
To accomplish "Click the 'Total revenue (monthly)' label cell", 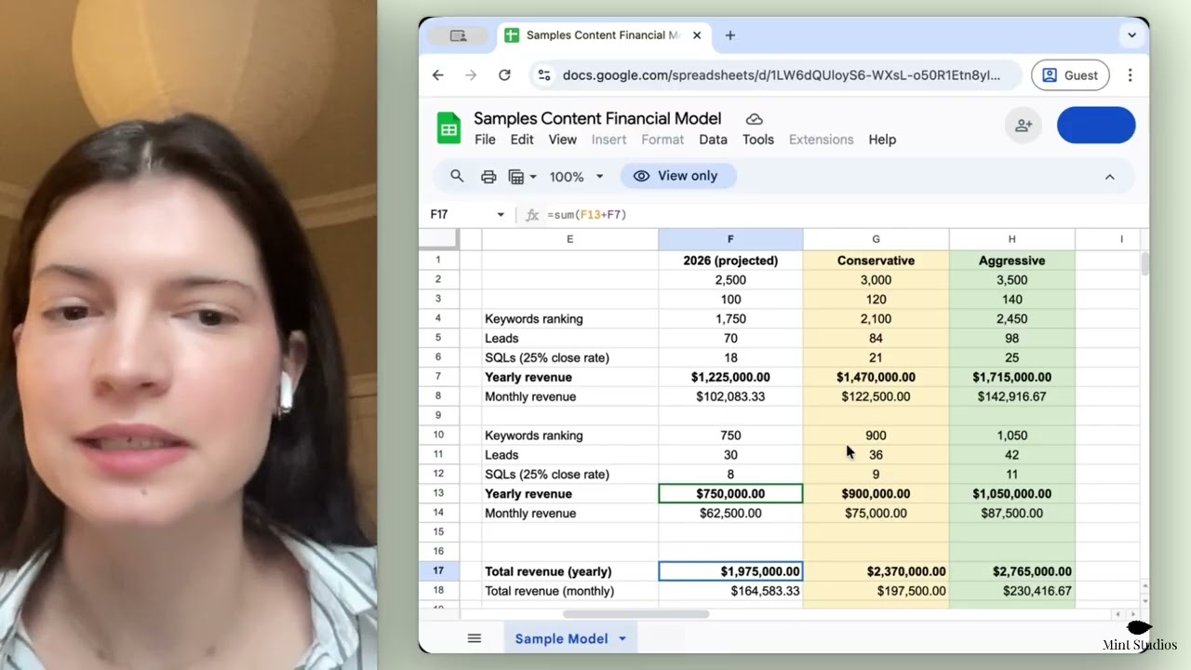I will tap(569, 591).
